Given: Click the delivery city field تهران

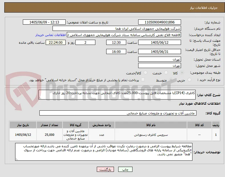Looking at the screenshot, I should click(160, 66).
